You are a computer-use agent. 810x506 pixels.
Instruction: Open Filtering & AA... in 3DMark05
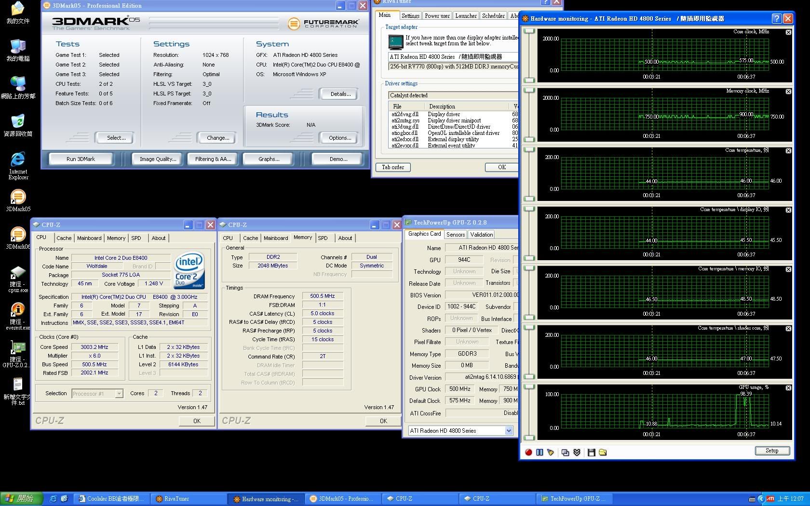(x=213, y=159)
